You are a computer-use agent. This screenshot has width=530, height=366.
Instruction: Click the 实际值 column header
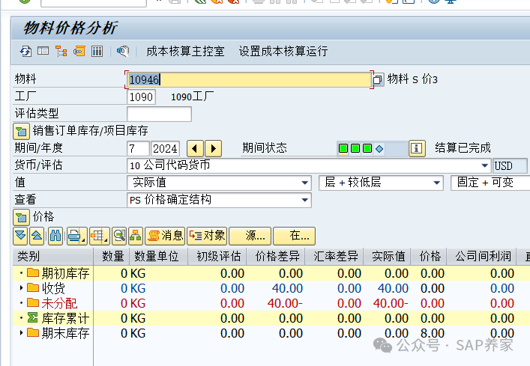point(387,257)
